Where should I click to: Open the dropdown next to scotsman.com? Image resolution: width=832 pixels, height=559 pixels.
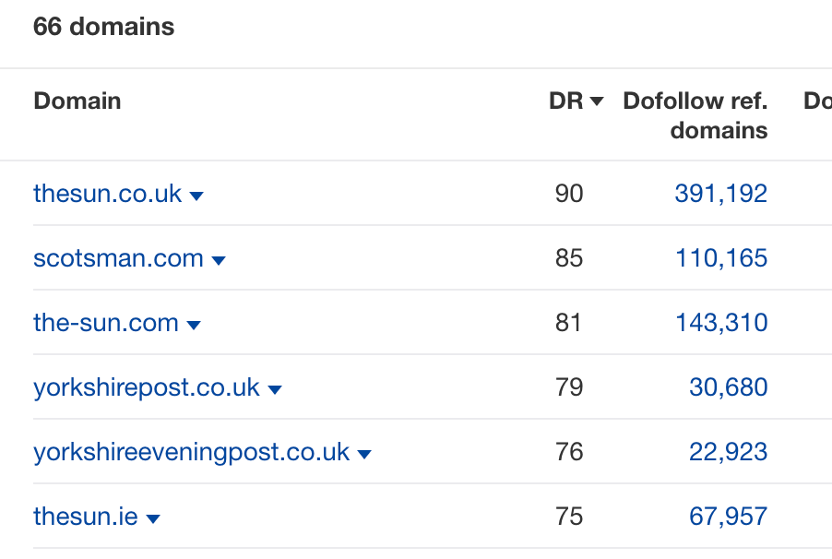(x=219, y=259)
